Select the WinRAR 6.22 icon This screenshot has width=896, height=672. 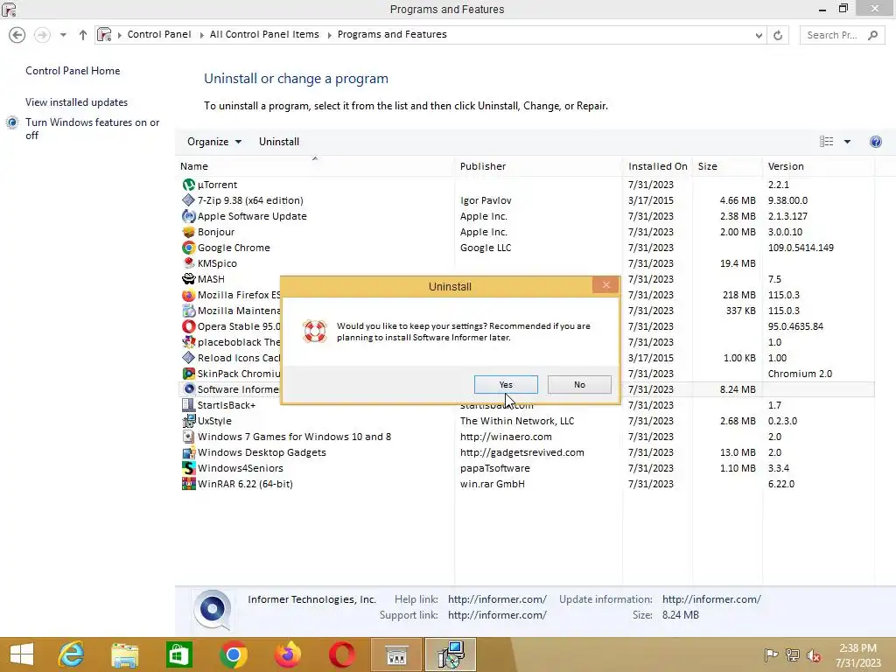189,483
